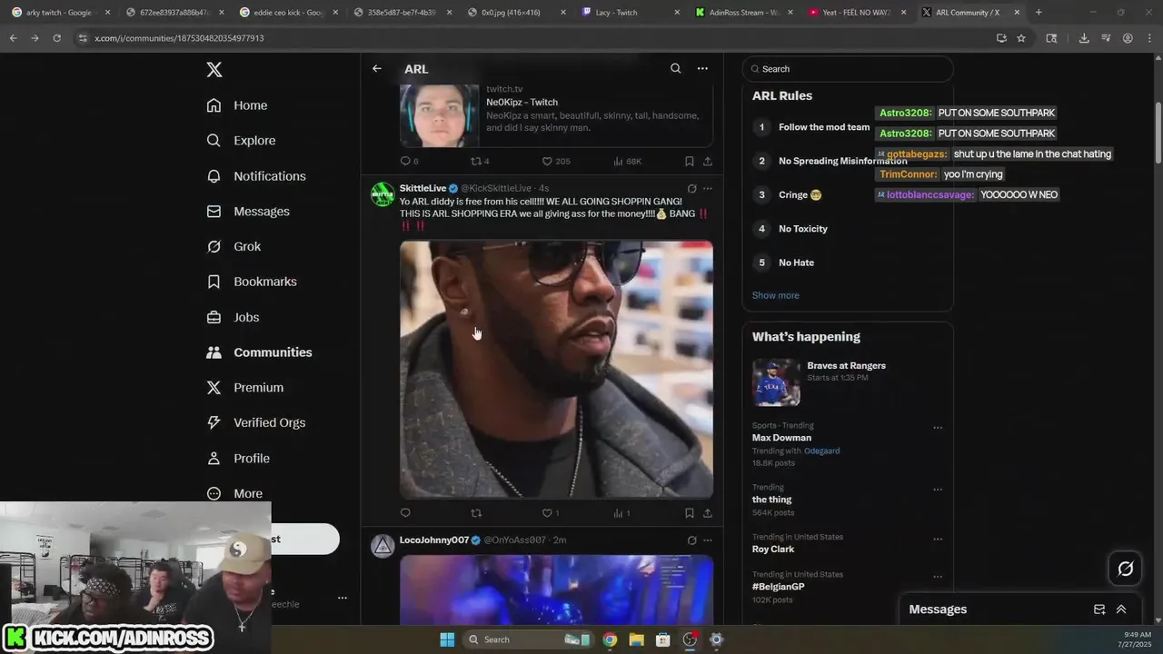
Task: Reply to SkittleLive post
Action: click(x=406, y=513)
